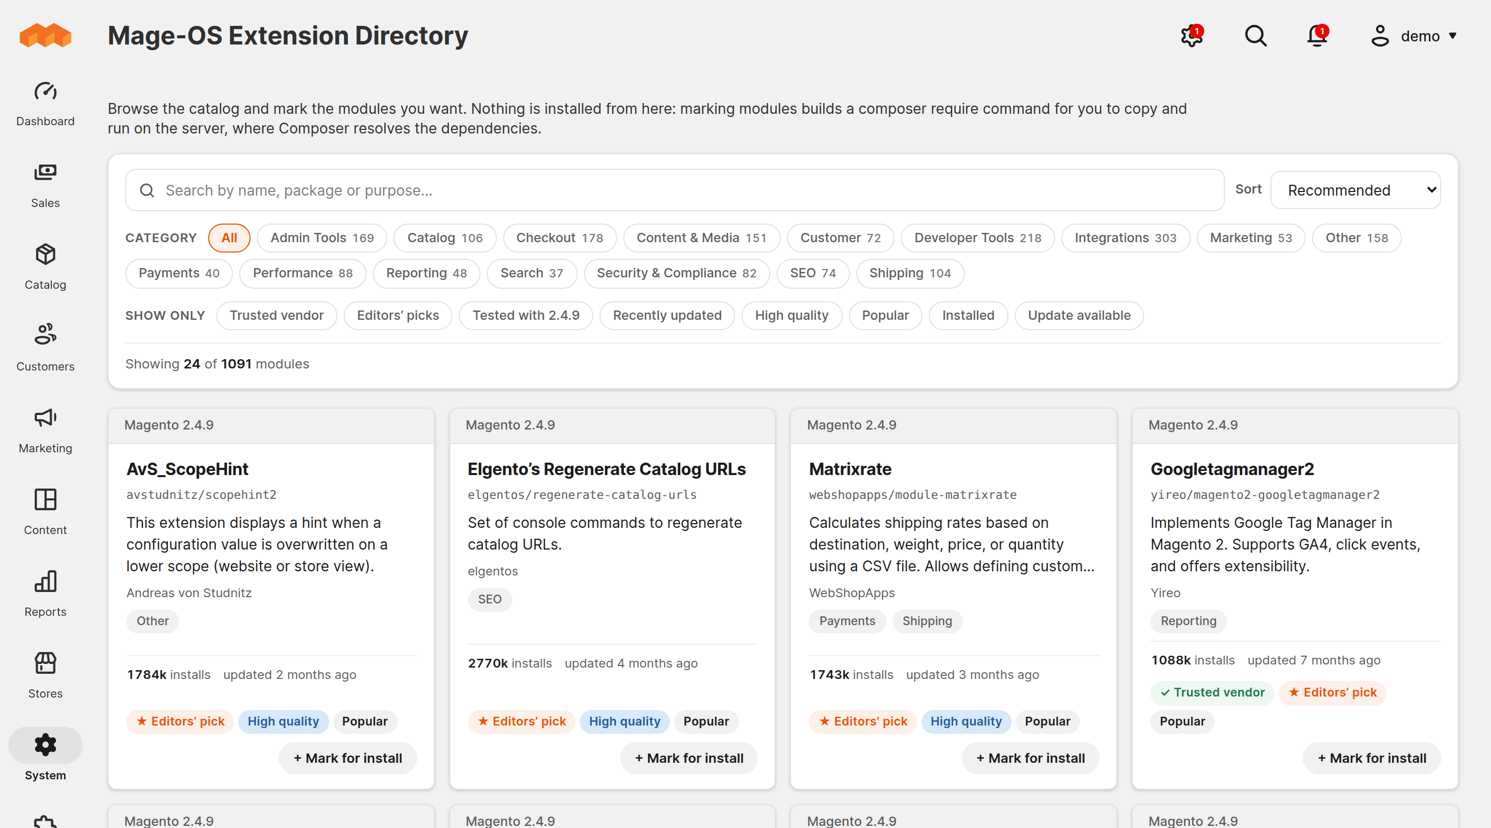
Task: Open the Reports bar chart icon
Action: coord(45,581)
